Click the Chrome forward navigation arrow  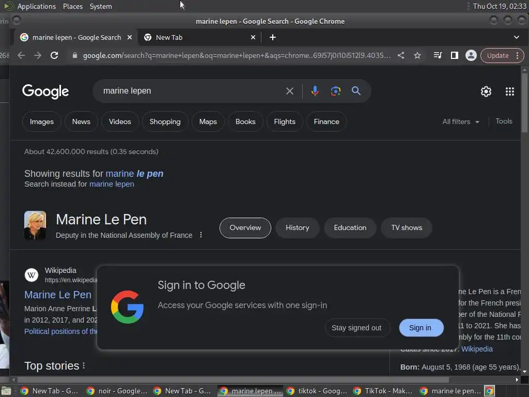coord(37,55)
